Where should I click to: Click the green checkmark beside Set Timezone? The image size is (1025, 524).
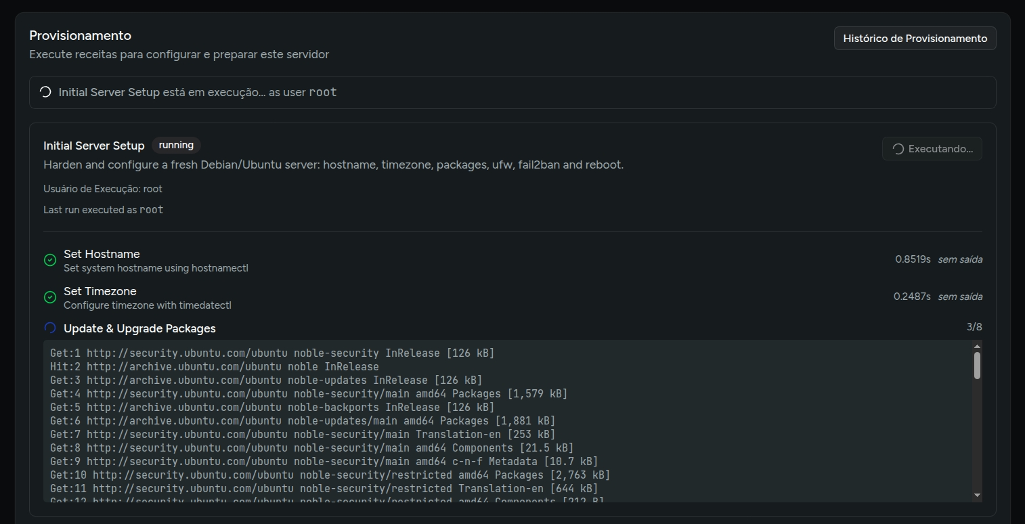point(50,297)
